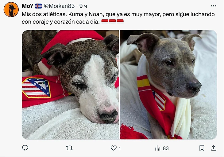The height and width of the screenshot is (157, 224).
Task: Click the red-white flag emojis in the tweet
Action: tap(112, 22)
